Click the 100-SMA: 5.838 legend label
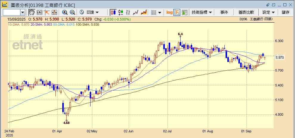Image resolution: width=295 pixels, height=138 pixels. [x=88, y=24]
